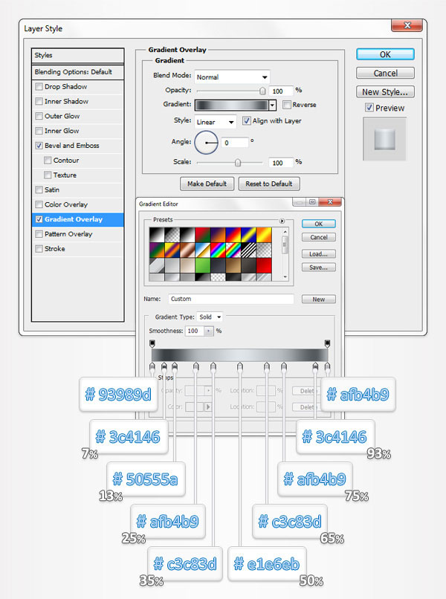Viewport: 446px width, 599px height.
Task: Click the Smoothness value field
Action: 195,331
